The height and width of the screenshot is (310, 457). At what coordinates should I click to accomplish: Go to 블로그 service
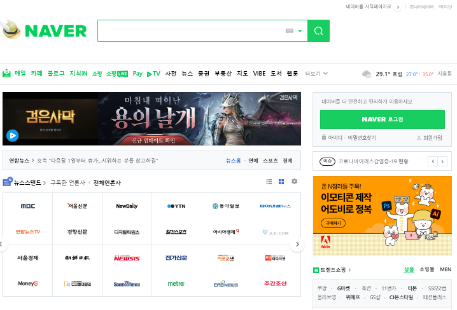56,73
